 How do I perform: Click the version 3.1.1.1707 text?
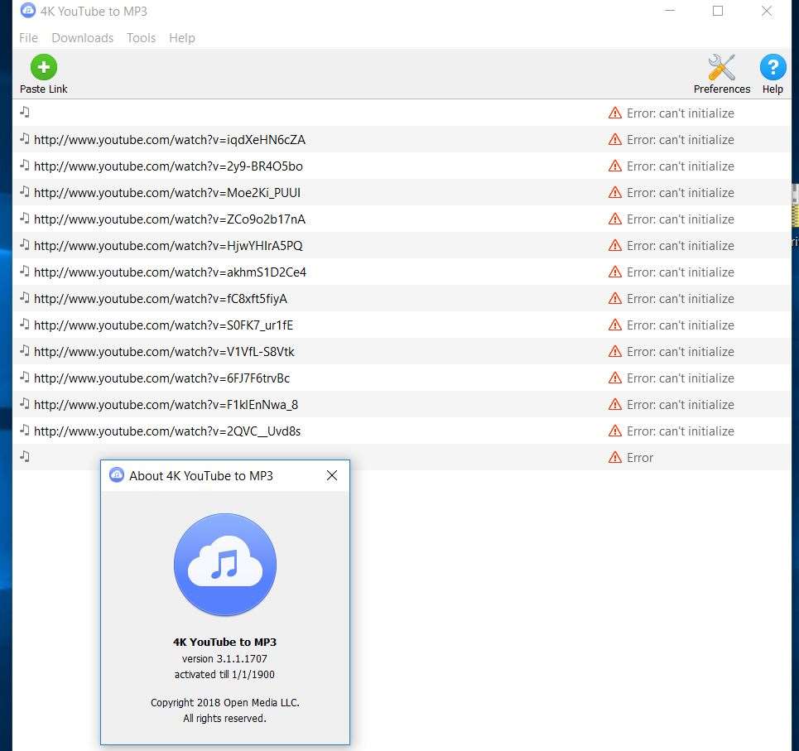pyautogui.click(x=224, y=659)
